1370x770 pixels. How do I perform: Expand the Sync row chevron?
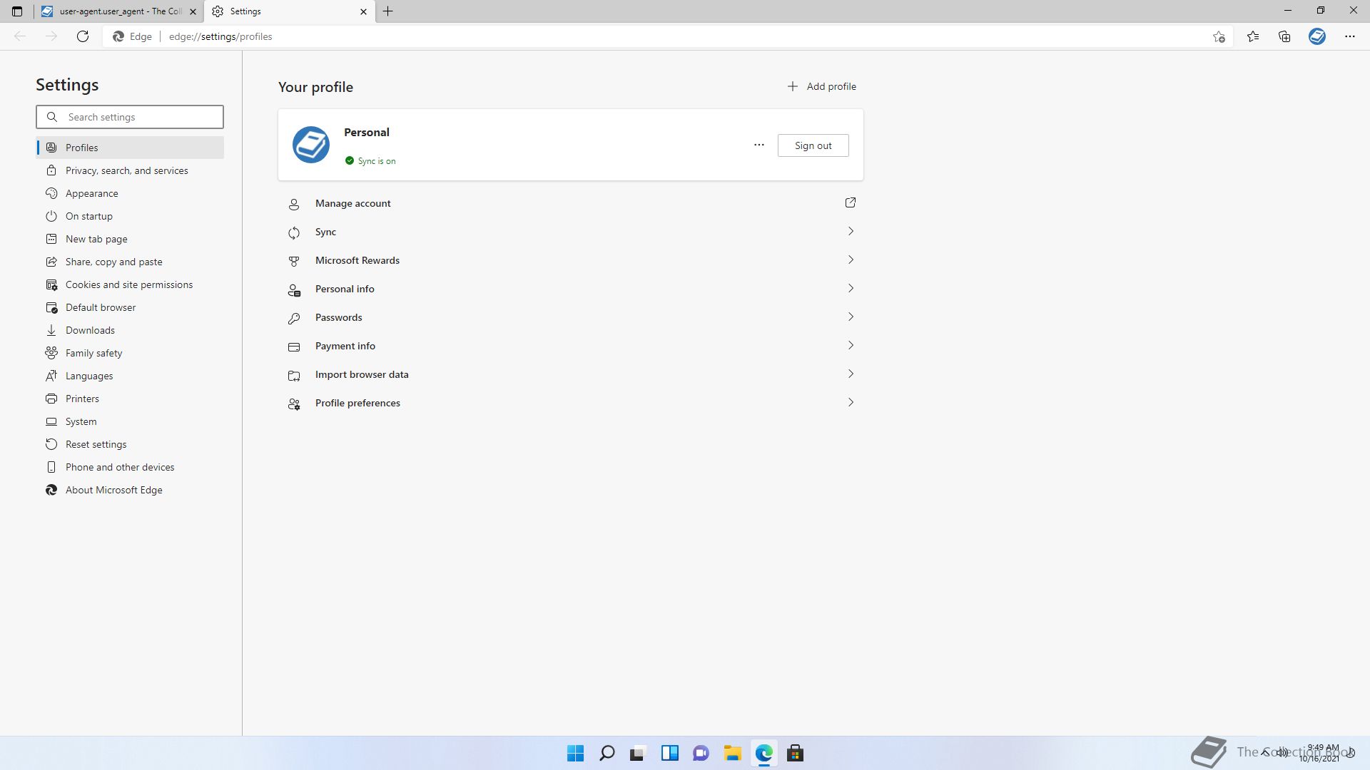[x=851, y=232]
